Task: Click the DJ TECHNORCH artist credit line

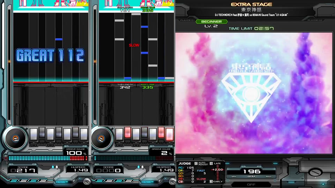Action: click(x=251, y=15)
